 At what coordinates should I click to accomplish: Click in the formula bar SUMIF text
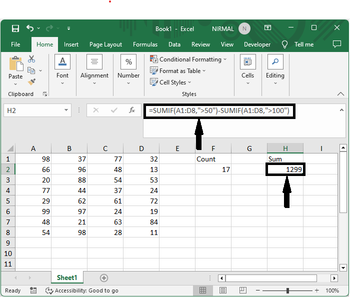(x=219, y=110)
